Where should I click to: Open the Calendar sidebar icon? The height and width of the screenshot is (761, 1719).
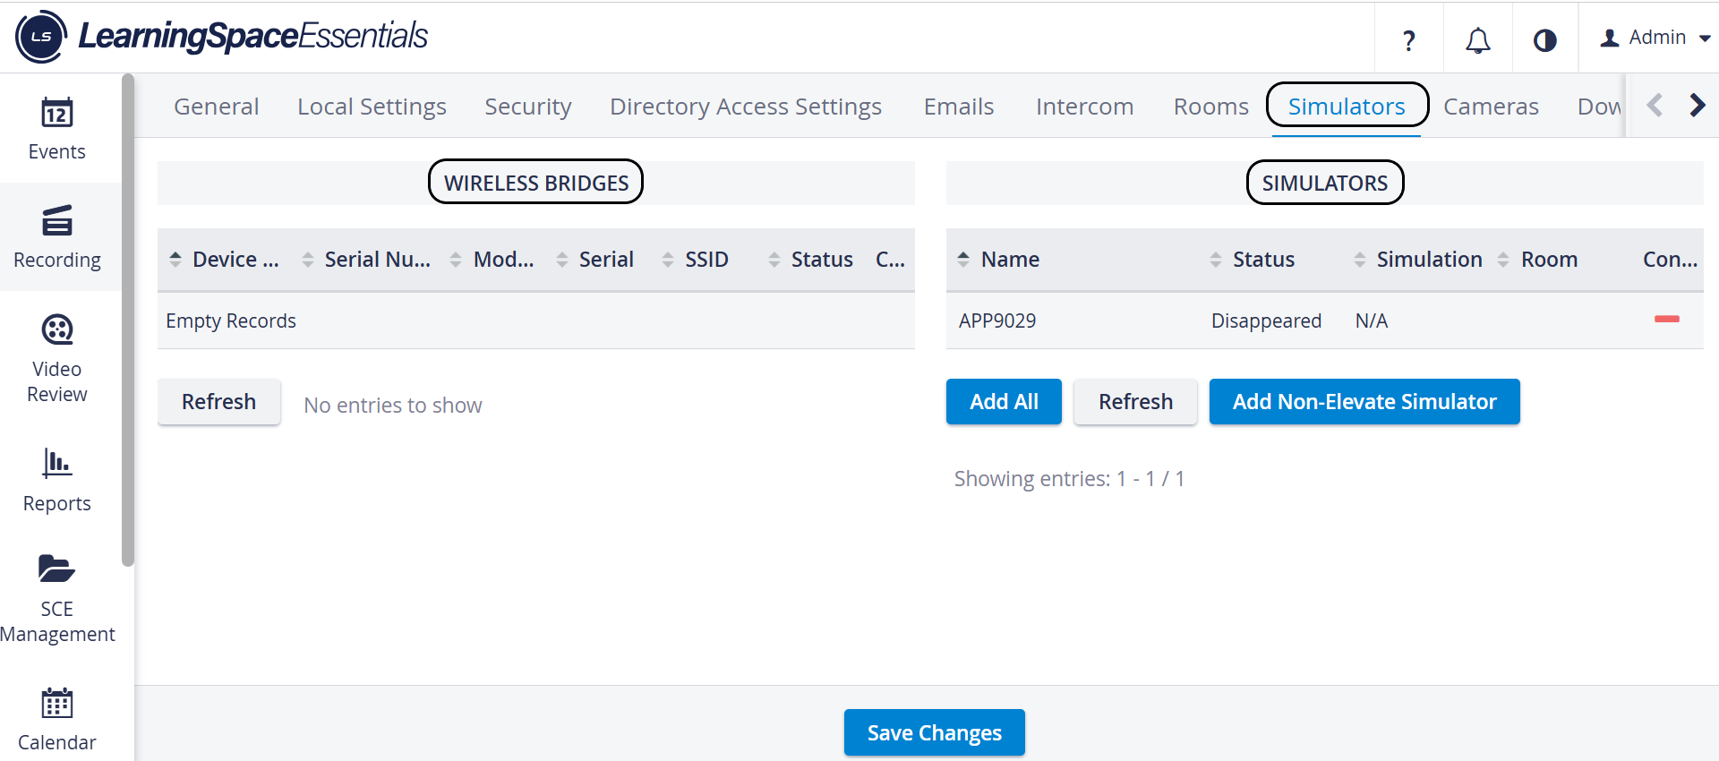(x=57, y=704)
